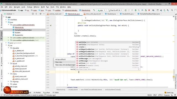Screen dimensions: 177x99
Task: Click the Make Project hammer icon
Action: [94, 10]
